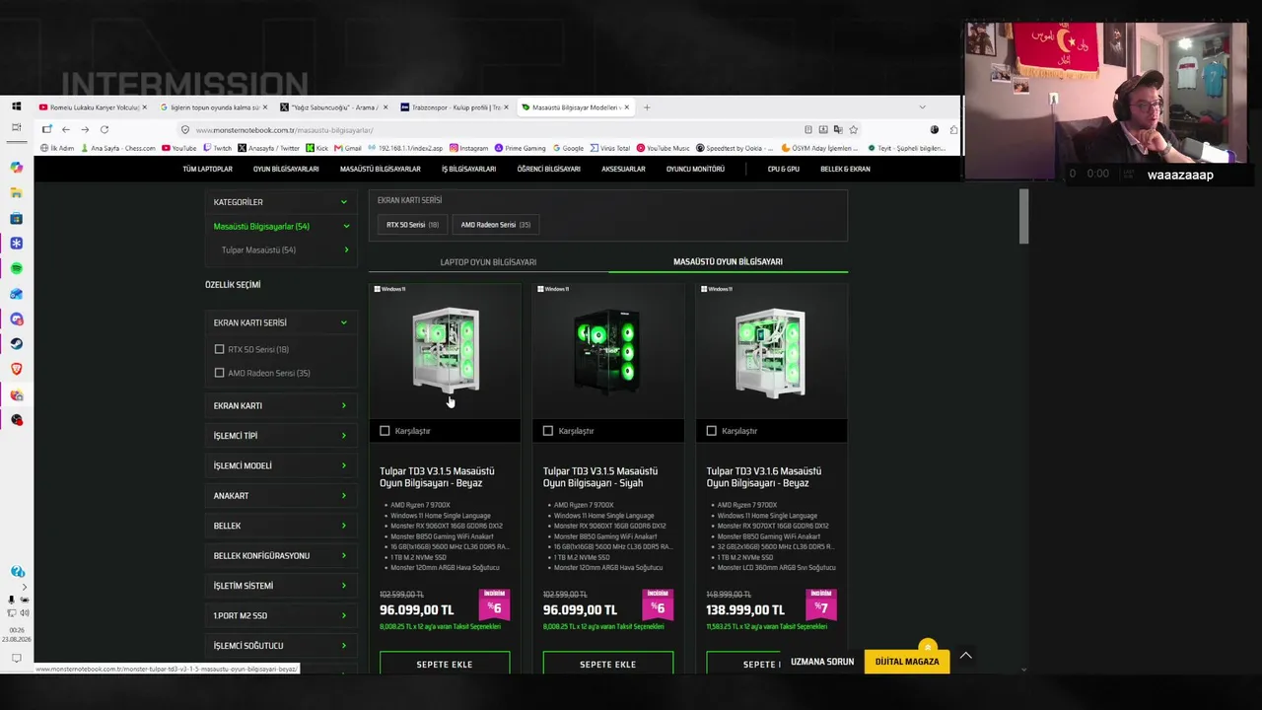Launch Brave browser from the taskbar
Image resolution: width=1262 pixels, height=710 pixels.
(x=17, y=369)
